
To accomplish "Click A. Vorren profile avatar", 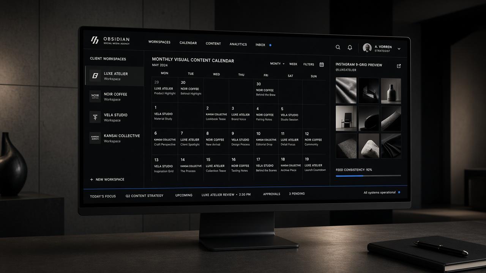I will point(367,48).
